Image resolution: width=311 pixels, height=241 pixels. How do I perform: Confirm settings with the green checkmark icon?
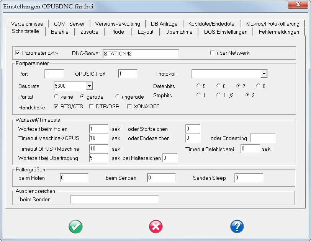click(75, 226)
